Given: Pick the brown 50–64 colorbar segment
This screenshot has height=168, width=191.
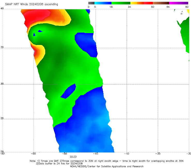Looking at the screenshot, I should pos(161,3).
